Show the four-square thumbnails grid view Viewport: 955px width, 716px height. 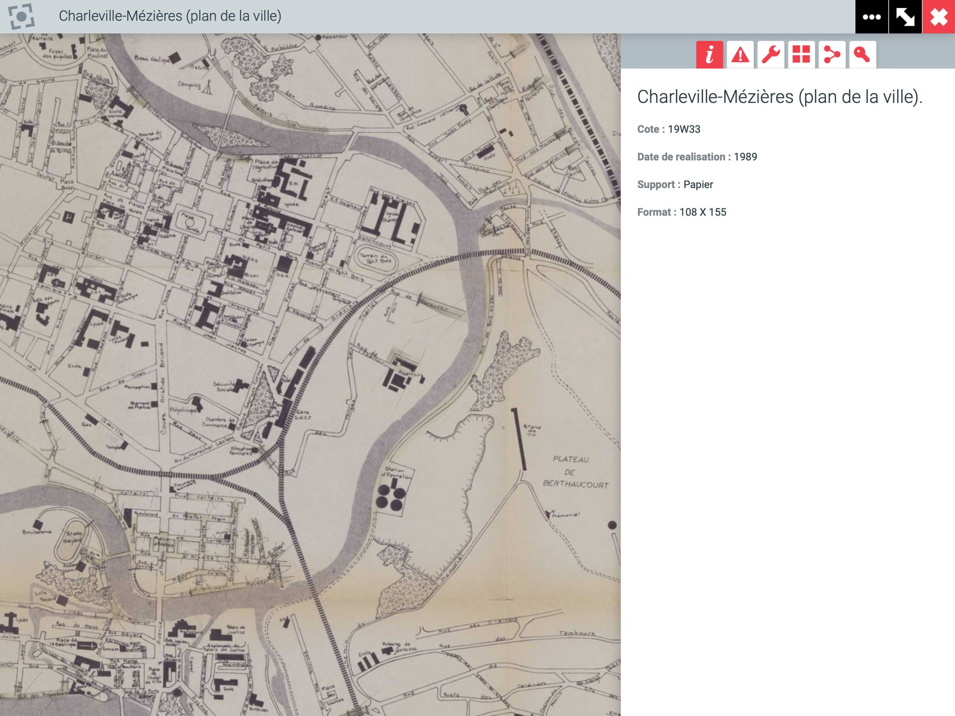(801, 54)
